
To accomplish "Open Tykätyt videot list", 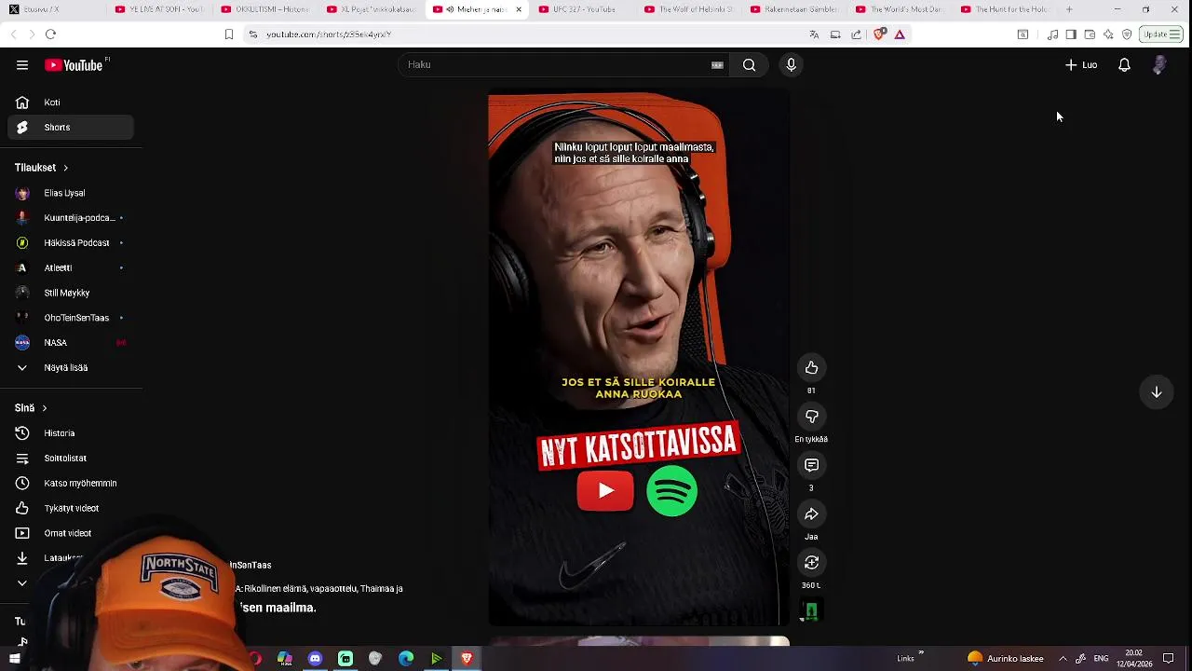I will tap(71, 509).
